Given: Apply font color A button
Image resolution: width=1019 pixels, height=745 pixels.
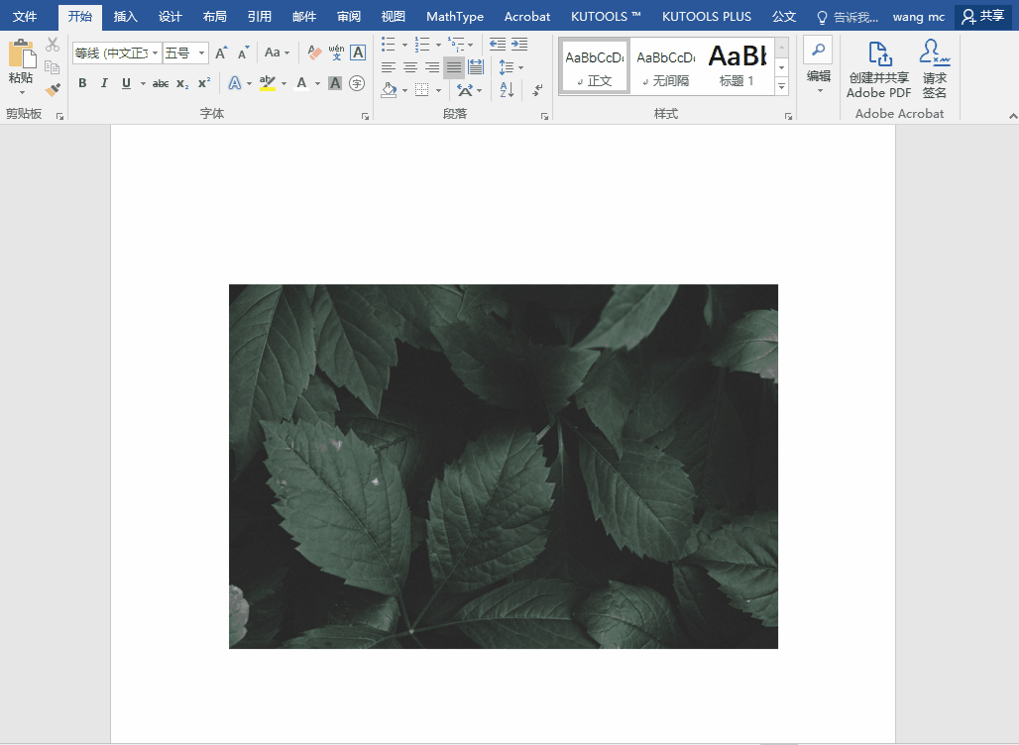Looking at the screenshot, I should 301,83.
